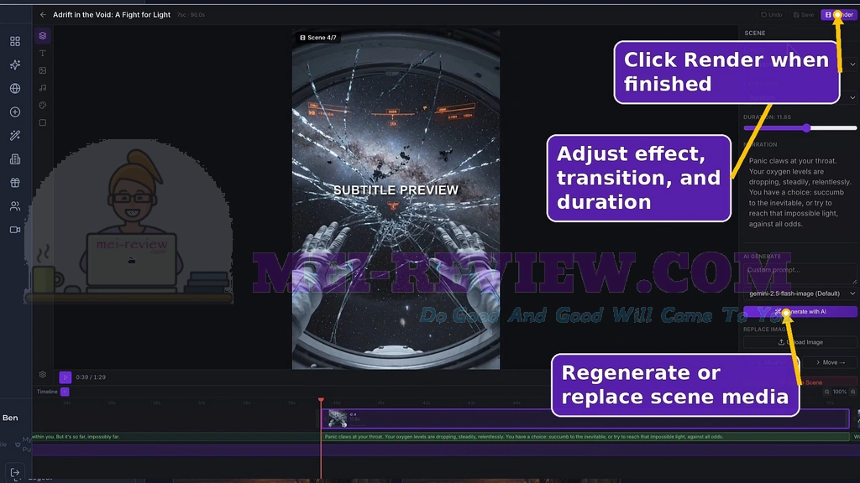Click in the Custom prompt input field
Viewport: 860px width, 483px height.
click(800, 273)
